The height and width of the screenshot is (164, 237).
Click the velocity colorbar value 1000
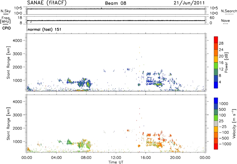[224, 104]
